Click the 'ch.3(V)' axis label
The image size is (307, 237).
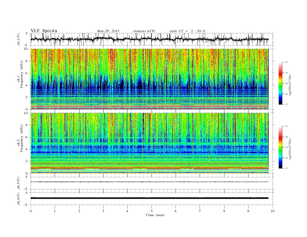[19, 183]
